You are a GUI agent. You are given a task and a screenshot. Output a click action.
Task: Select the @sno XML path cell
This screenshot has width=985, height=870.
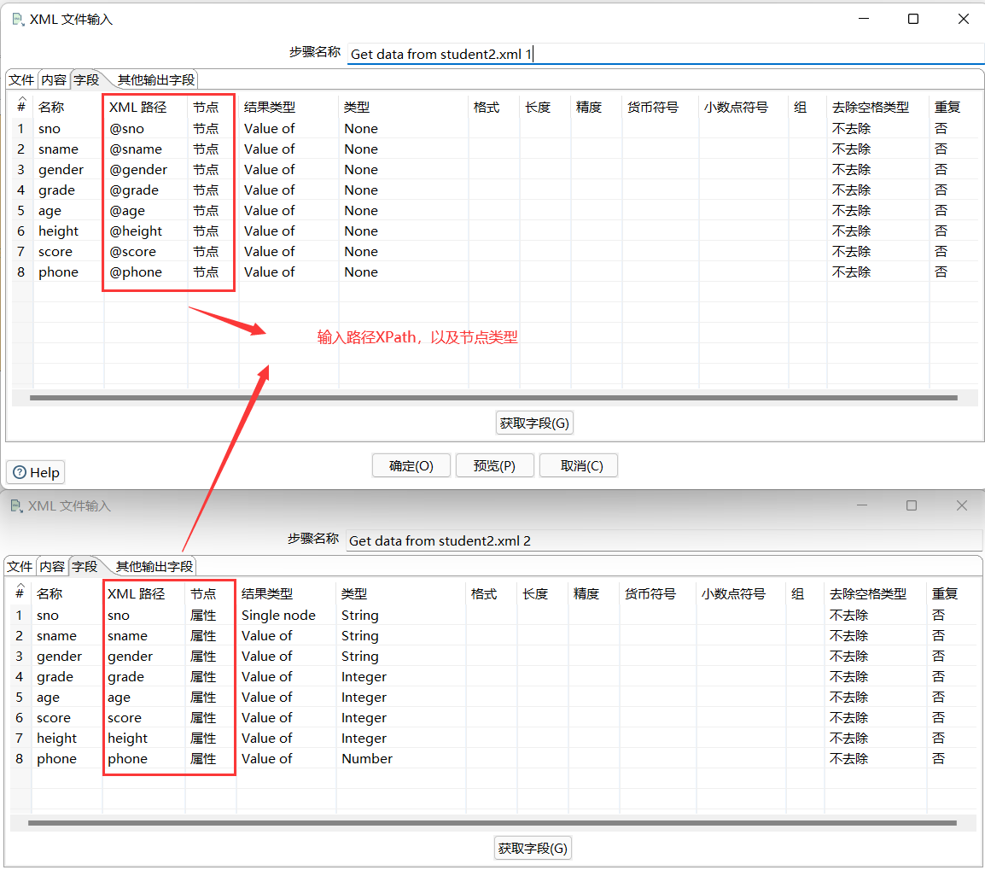146,129
